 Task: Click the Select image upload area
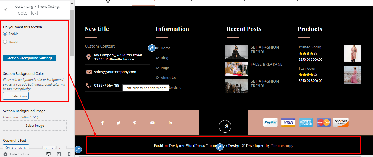[x=35, y=126]
